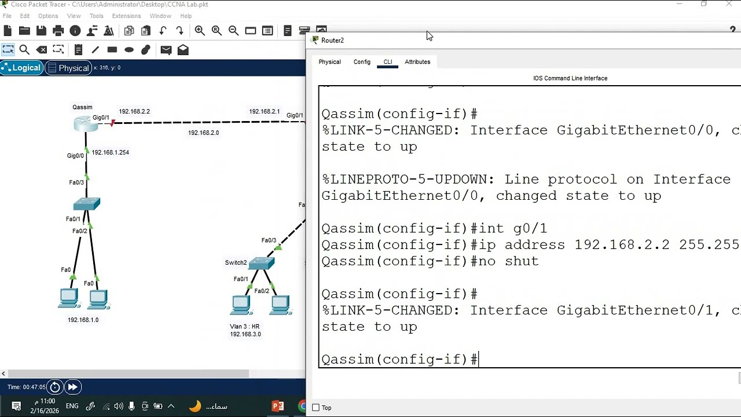Click Power Cycle Devices reset button
The width and height of the screenshot is (741, 417).
click(55, 387)
